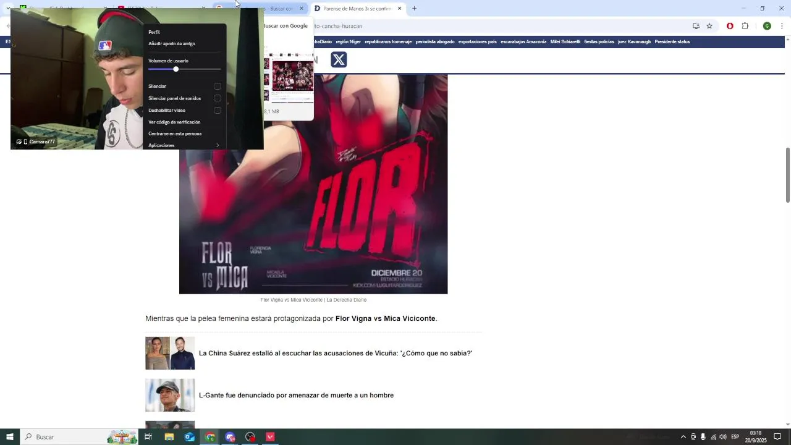
Task: Open exportaciones país topic link
Action: point(477,42)
